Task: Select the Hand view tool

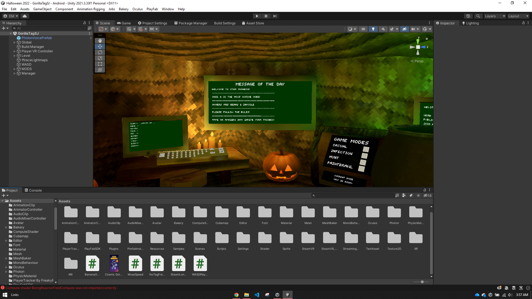Action: [x=100, y=41]
